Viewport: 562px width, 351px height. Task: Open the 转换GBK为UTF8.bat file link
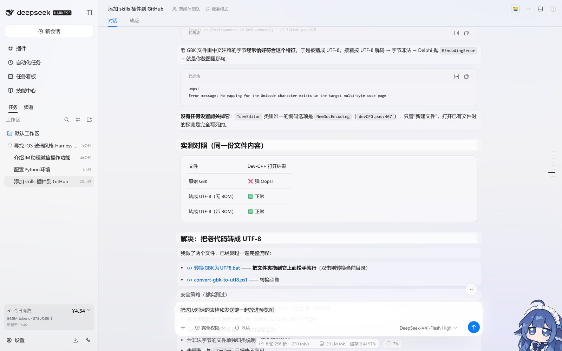pos(214,268)
